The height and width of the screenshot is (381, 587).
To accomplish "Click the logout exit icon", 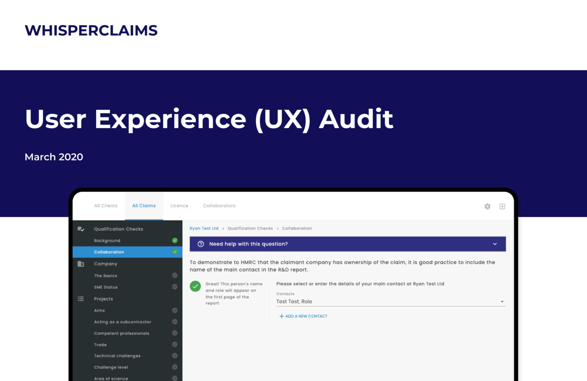I will [502, 207].
